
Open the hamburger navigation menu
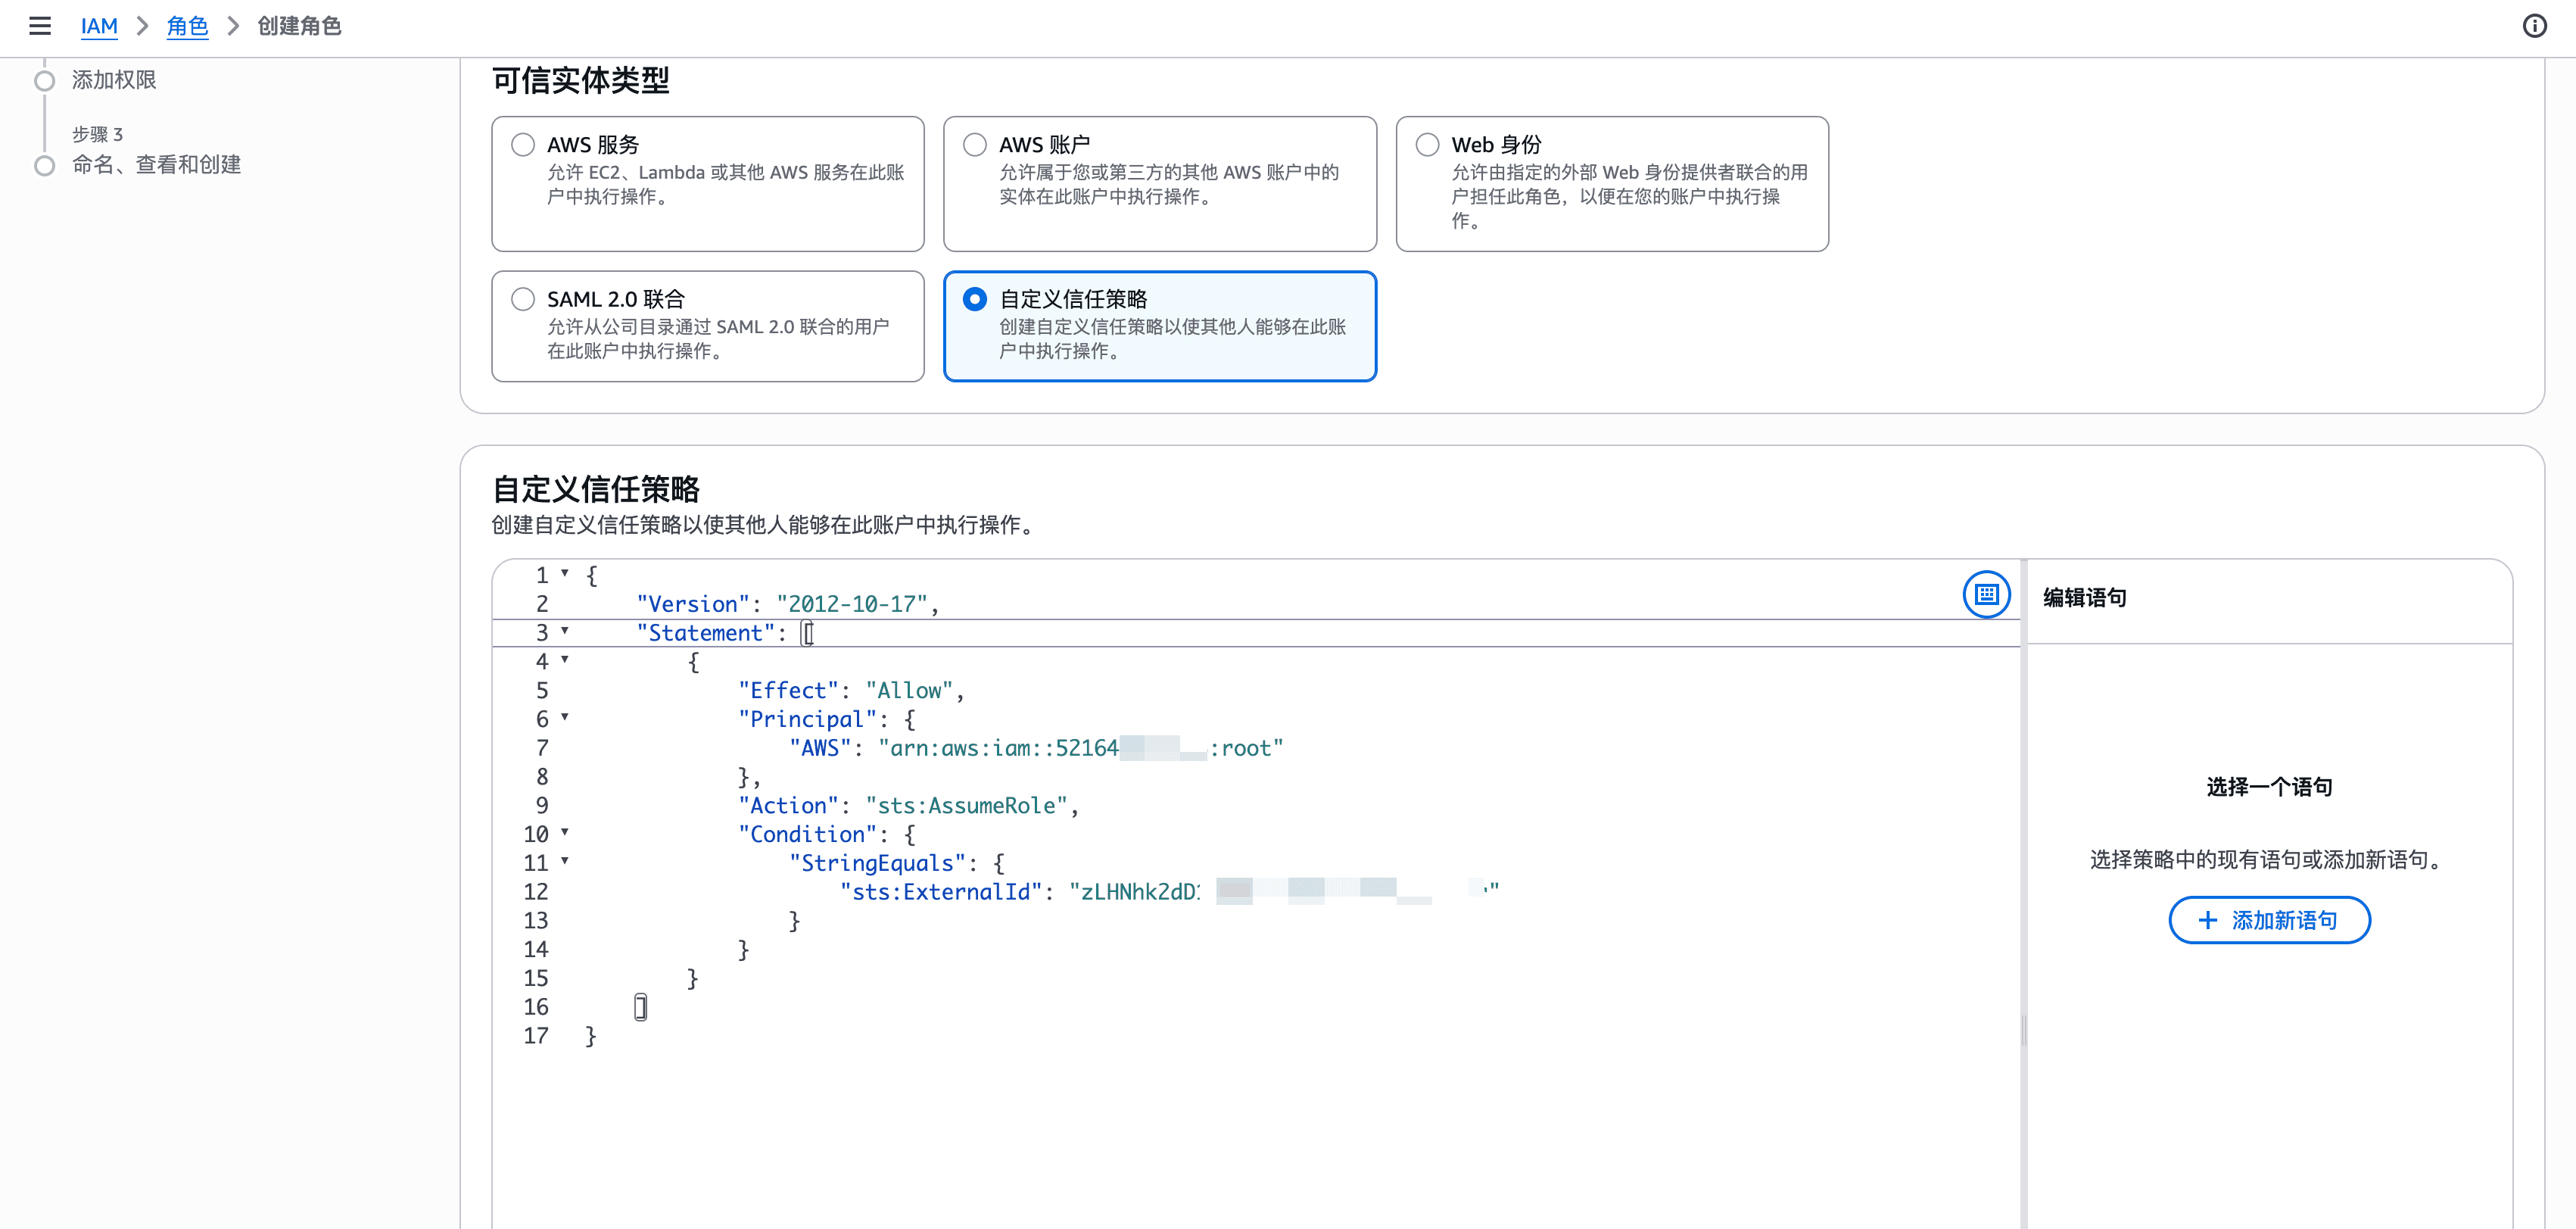click(40, 26)
